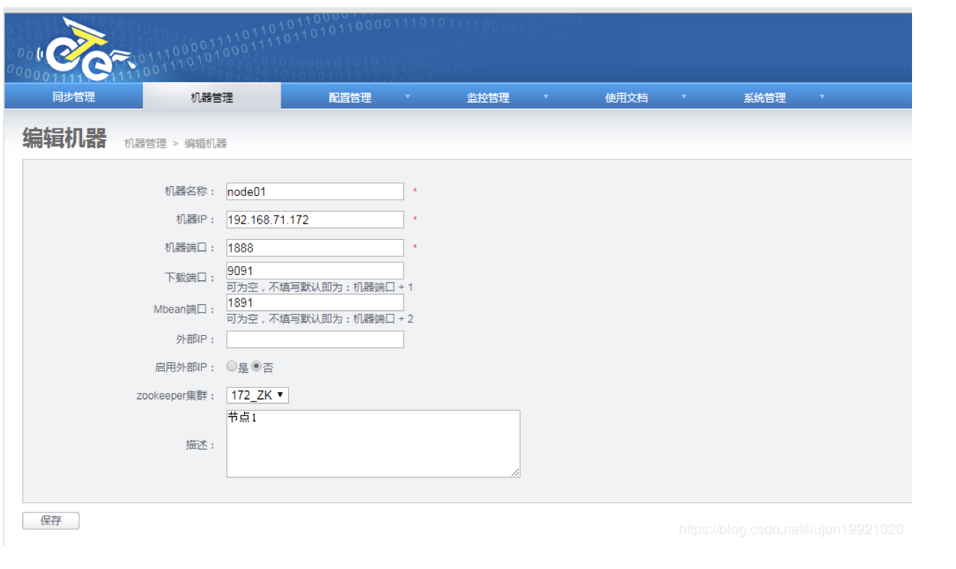Select the 是 radio for 启用外部IP

(x=232, y=366)
